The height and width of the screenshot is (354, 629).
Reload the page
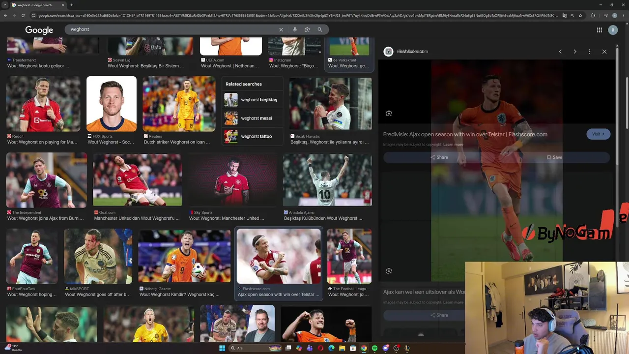tap(23, 15)
